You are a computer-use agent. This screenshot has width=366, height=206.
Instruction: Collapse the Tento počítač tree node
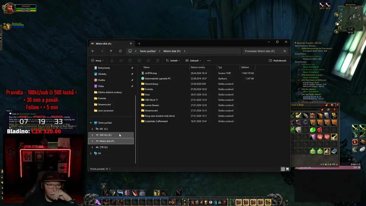tap(91, 123)
